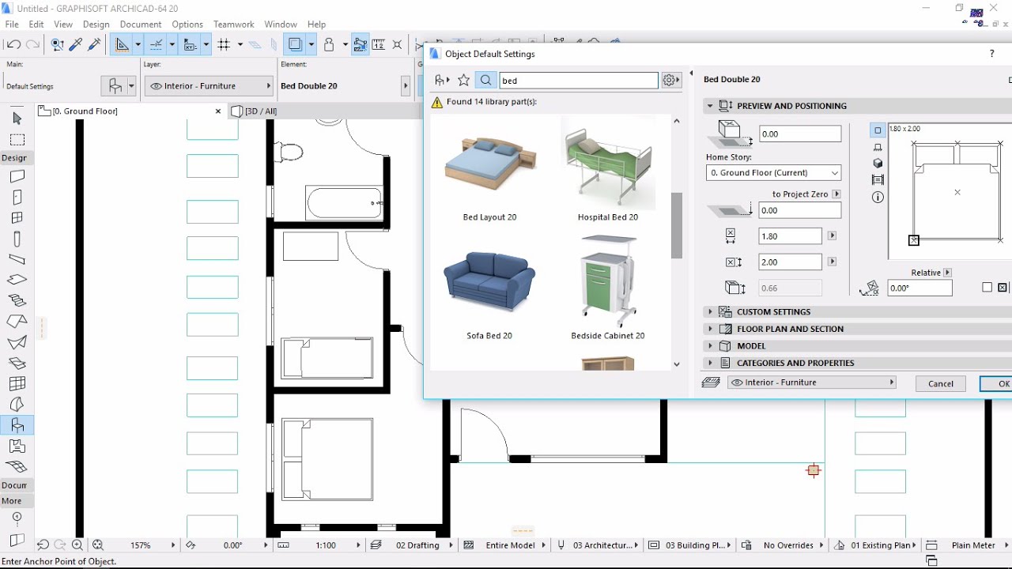Click Cancel in Object Default Settings
The image size is (1012, 569).
(x=941, y=384)
